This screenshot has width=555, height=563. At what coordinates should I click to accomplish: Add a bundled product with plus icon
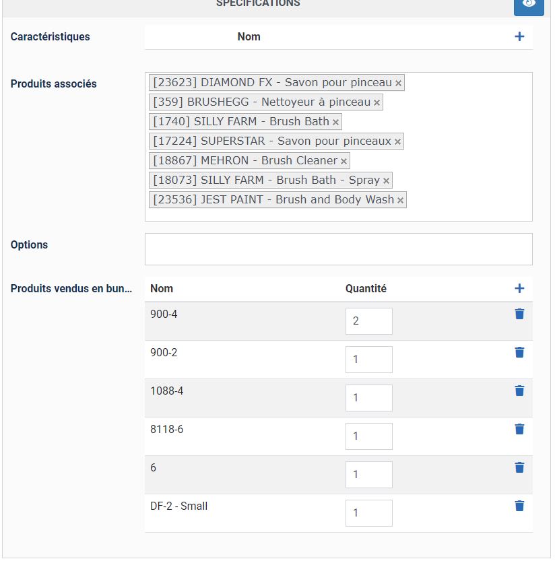coord(519,288)
